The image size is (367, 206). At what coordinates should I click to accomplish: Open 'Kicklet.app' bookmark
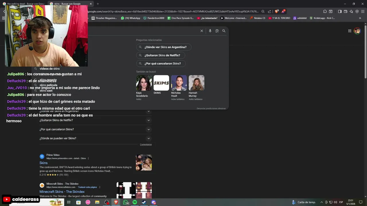pos(322,18)
